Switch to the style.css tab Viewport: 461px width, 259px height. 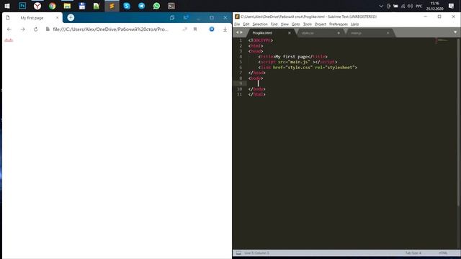[308, 33]
